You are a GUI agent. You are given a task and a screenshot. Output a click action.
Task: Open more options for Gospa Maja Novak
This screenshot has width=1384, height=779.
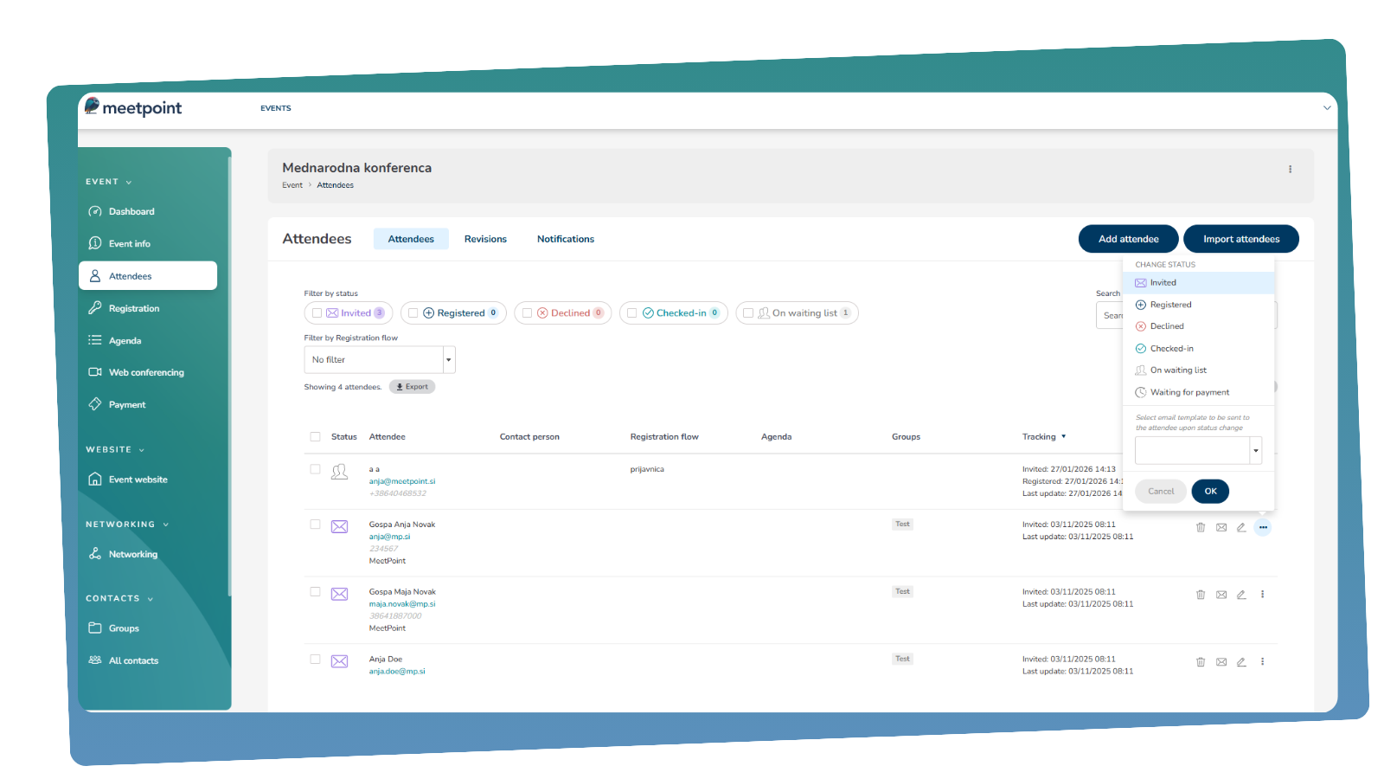coord(1263,595)
